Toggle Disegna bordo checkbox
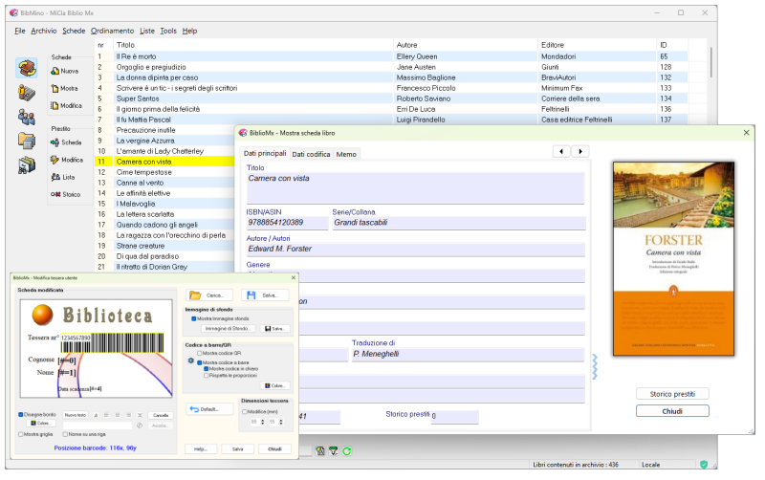 point(20,415)
